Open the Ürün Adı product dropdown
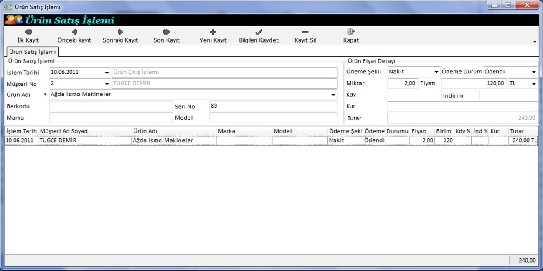543x271 pixels. [333, 95]
